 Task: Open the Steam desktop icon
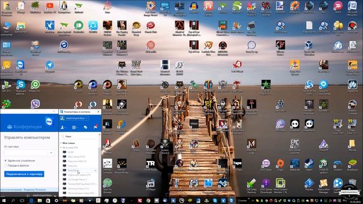309,165
